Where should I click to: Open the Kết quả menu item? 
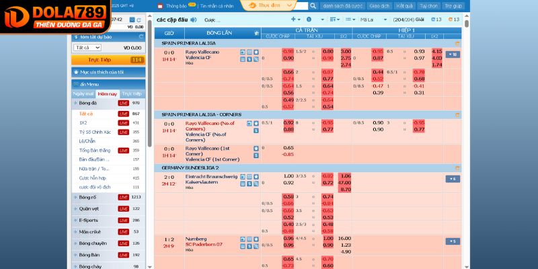[404, 6]
